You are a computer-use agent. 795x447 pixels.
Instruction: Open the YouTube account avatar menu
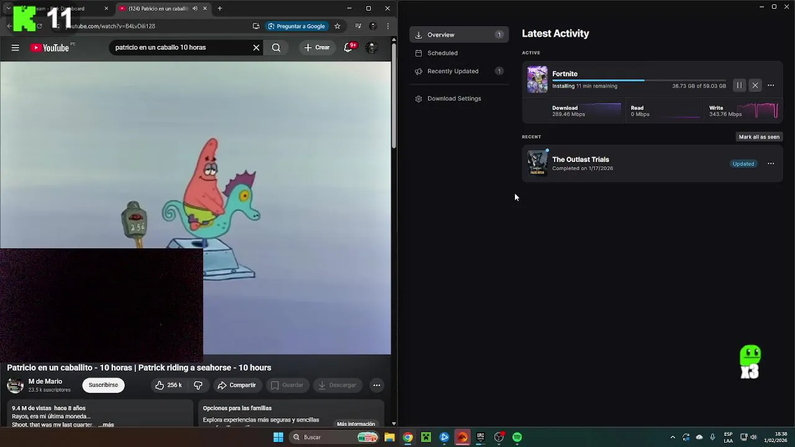point(371,48)
